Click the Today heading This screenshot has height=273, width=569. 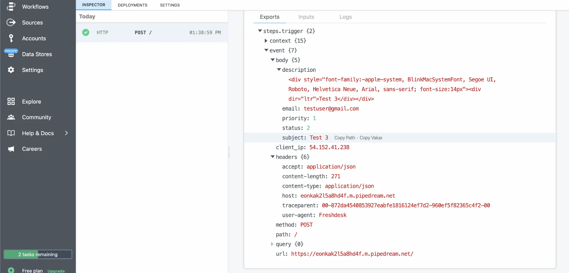tap(87, 17)
